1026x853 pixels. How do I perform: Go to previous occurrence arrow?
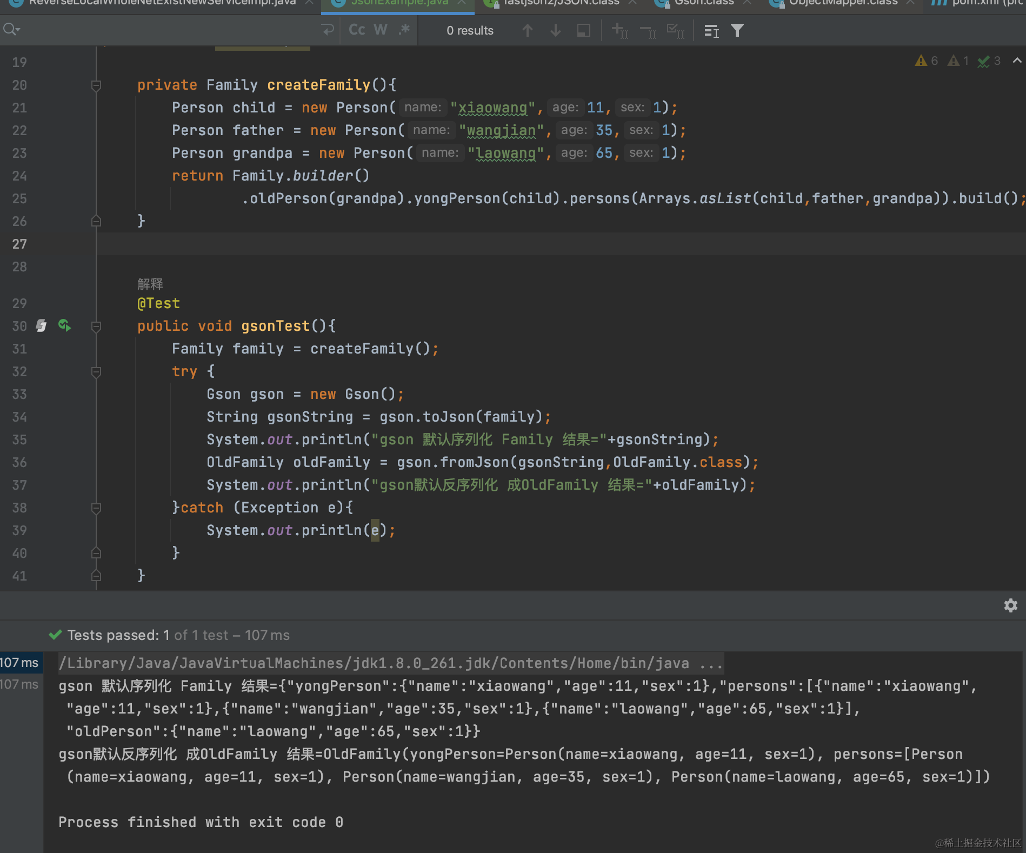(x=528, y=30)
